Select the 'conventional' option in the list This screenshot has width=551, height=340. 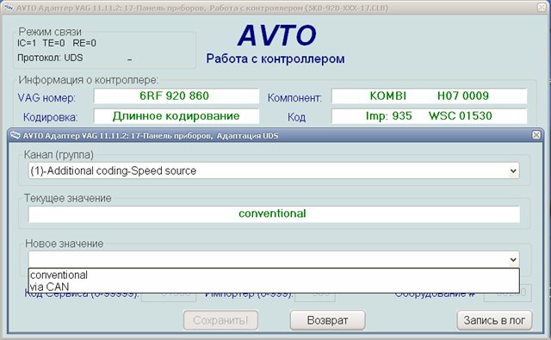274,275
